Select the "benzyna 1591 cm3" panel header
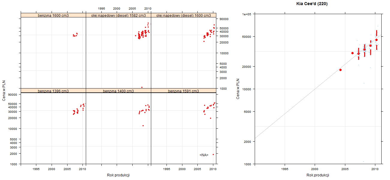Viewport: 390px width, 180px height. [184, 91]
